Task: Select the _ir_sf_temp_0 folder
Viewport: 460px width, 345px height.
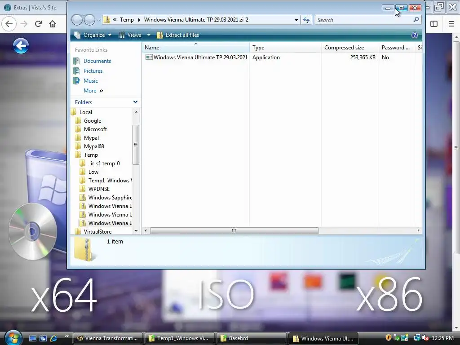Action: click(104, 164)
